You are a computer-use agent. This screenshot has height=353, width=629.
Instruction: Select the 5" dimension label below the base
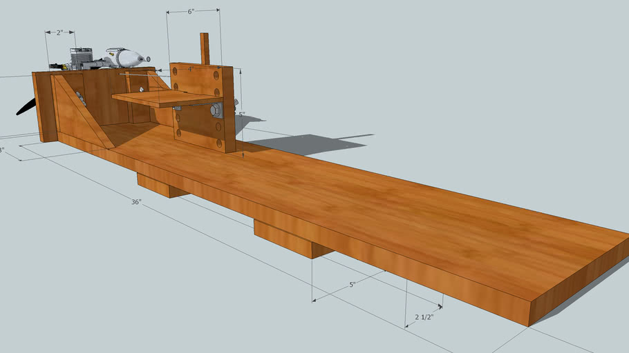(351, 284)
